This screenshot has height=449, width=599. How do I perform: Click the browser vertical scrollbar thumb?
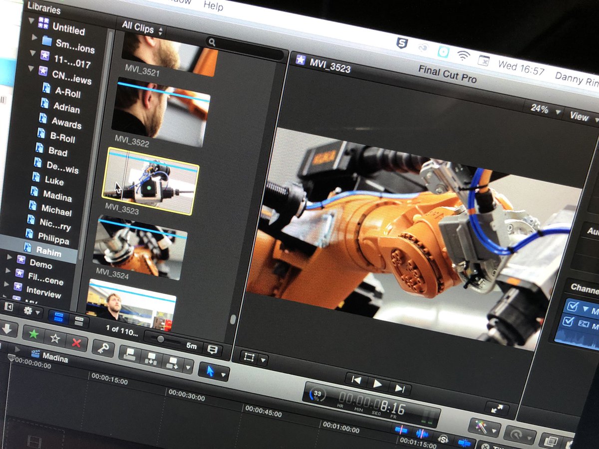pos(233,319)
